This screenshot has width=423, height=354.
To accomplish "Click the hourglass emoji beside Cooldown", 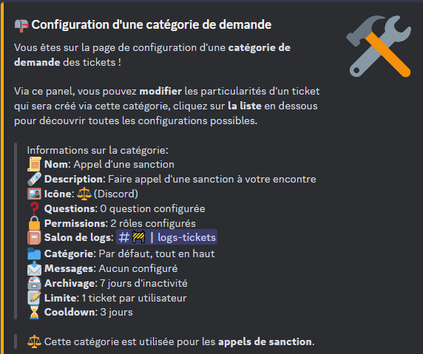I will [x=34, y=312].
